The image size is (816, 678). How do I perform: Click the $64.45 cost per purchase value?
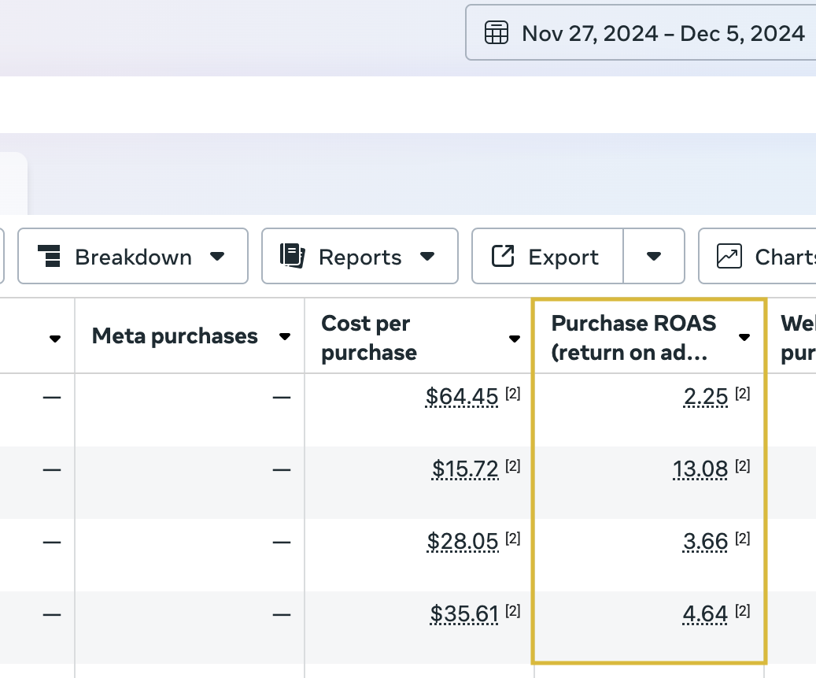(x=462, y=397)
